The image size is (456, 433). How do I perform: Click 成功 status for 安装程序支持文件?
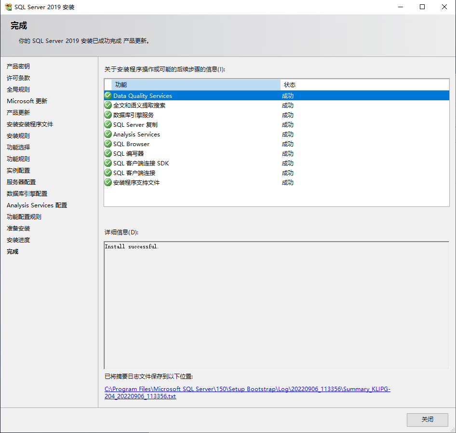(x=288, y=182)
